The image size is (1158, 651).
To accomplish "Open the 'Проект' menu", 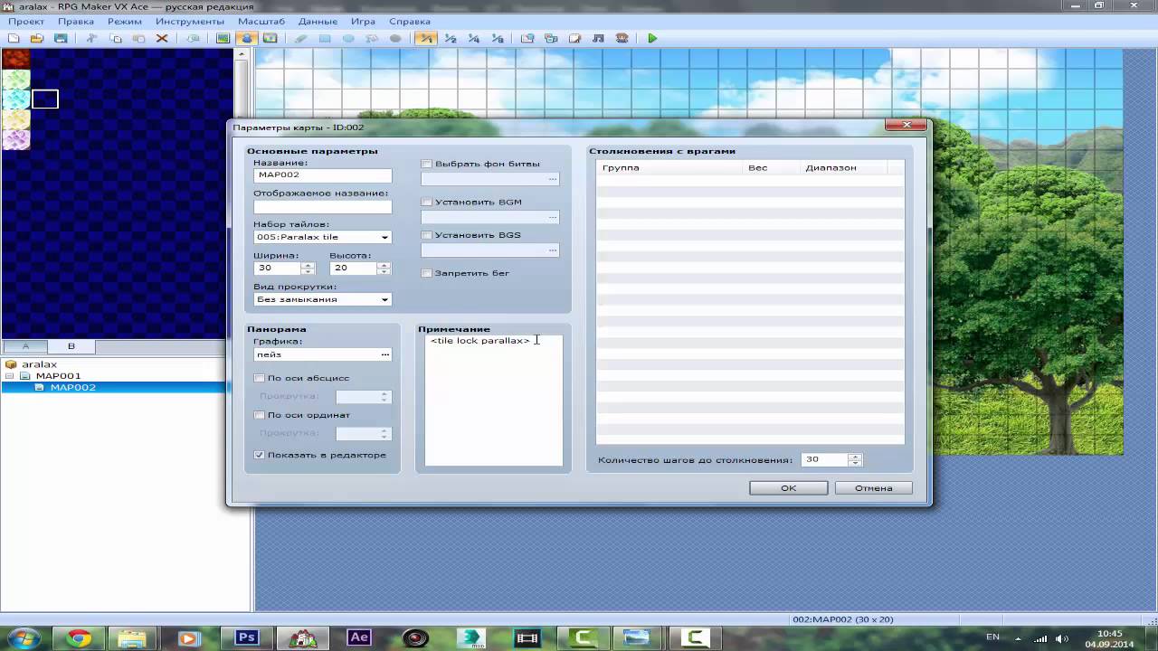I will click(x=26, y=21).
